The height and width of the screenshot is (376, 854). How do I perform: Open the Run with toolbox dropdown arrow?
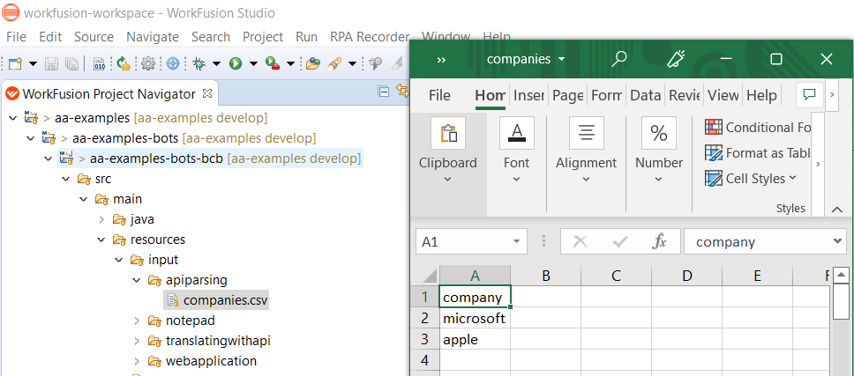point(290,64)
